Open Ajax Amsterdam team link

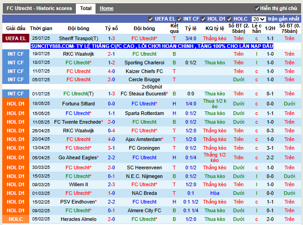click(x=144, y=139)
